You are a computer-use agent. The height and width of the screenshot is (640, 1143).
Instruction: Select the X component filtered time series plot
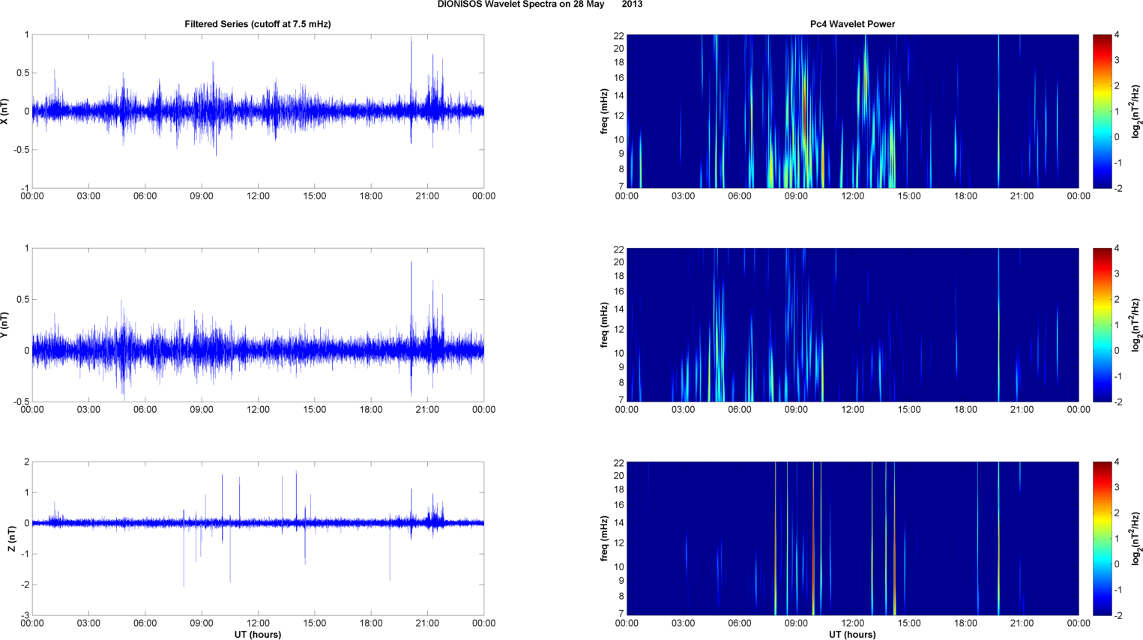pyautogui.click(x=258, y=111)
